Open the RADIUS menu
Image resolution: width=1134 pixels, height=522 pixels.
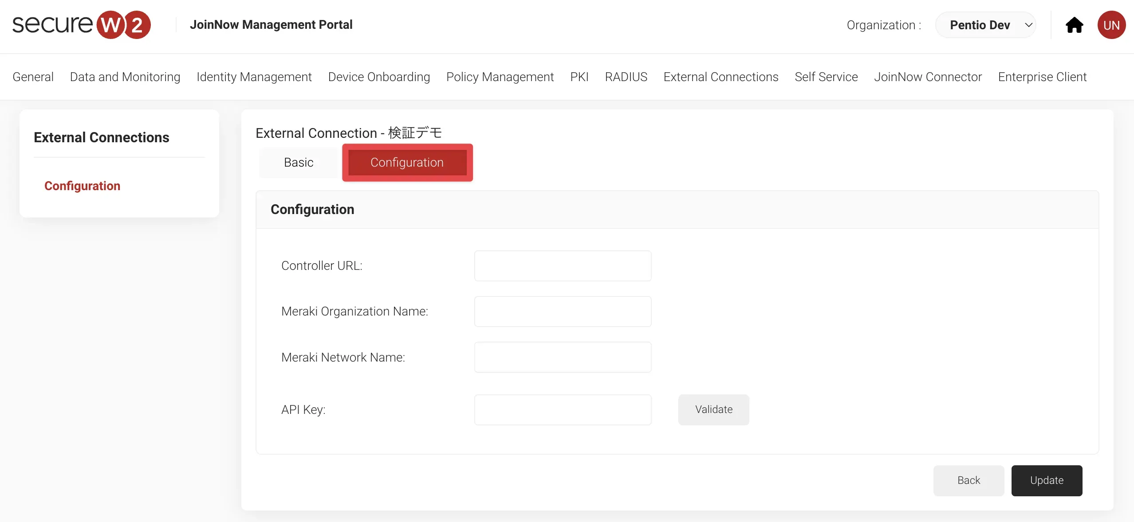click(x=626, y=77)
